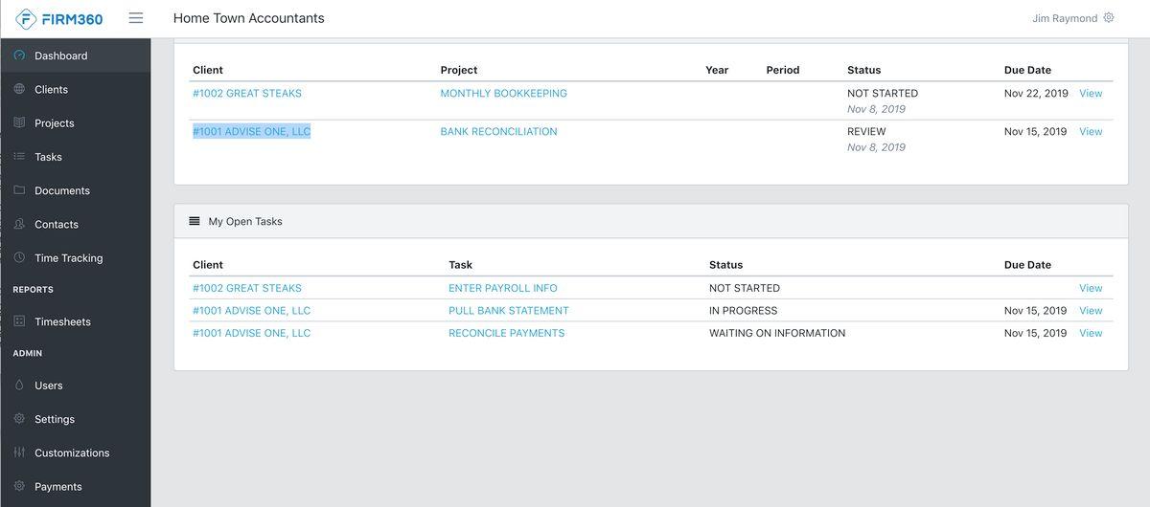Click the My Open Tasks panel header icon
The width and height of the screenshot is (1150, 507).
pos(195,221)
